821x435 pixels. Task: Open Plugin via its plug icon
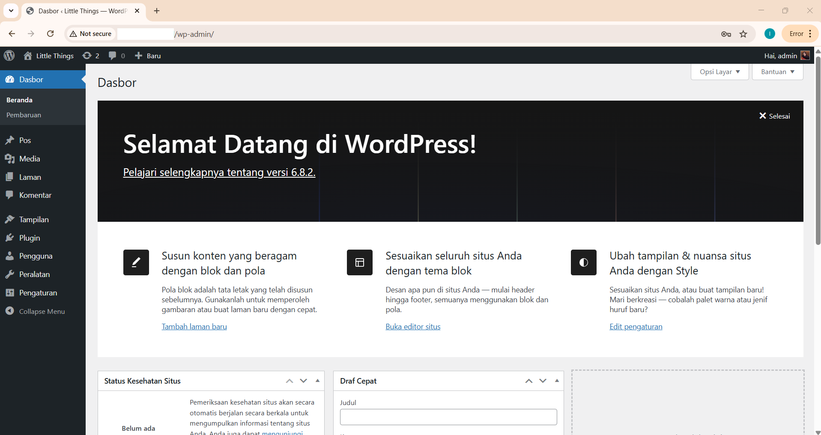coord(10,238)
